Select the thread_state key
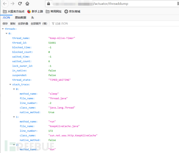The height and width of the screenshot is (153, 179). pyautogui.click(x=22, y=80)
